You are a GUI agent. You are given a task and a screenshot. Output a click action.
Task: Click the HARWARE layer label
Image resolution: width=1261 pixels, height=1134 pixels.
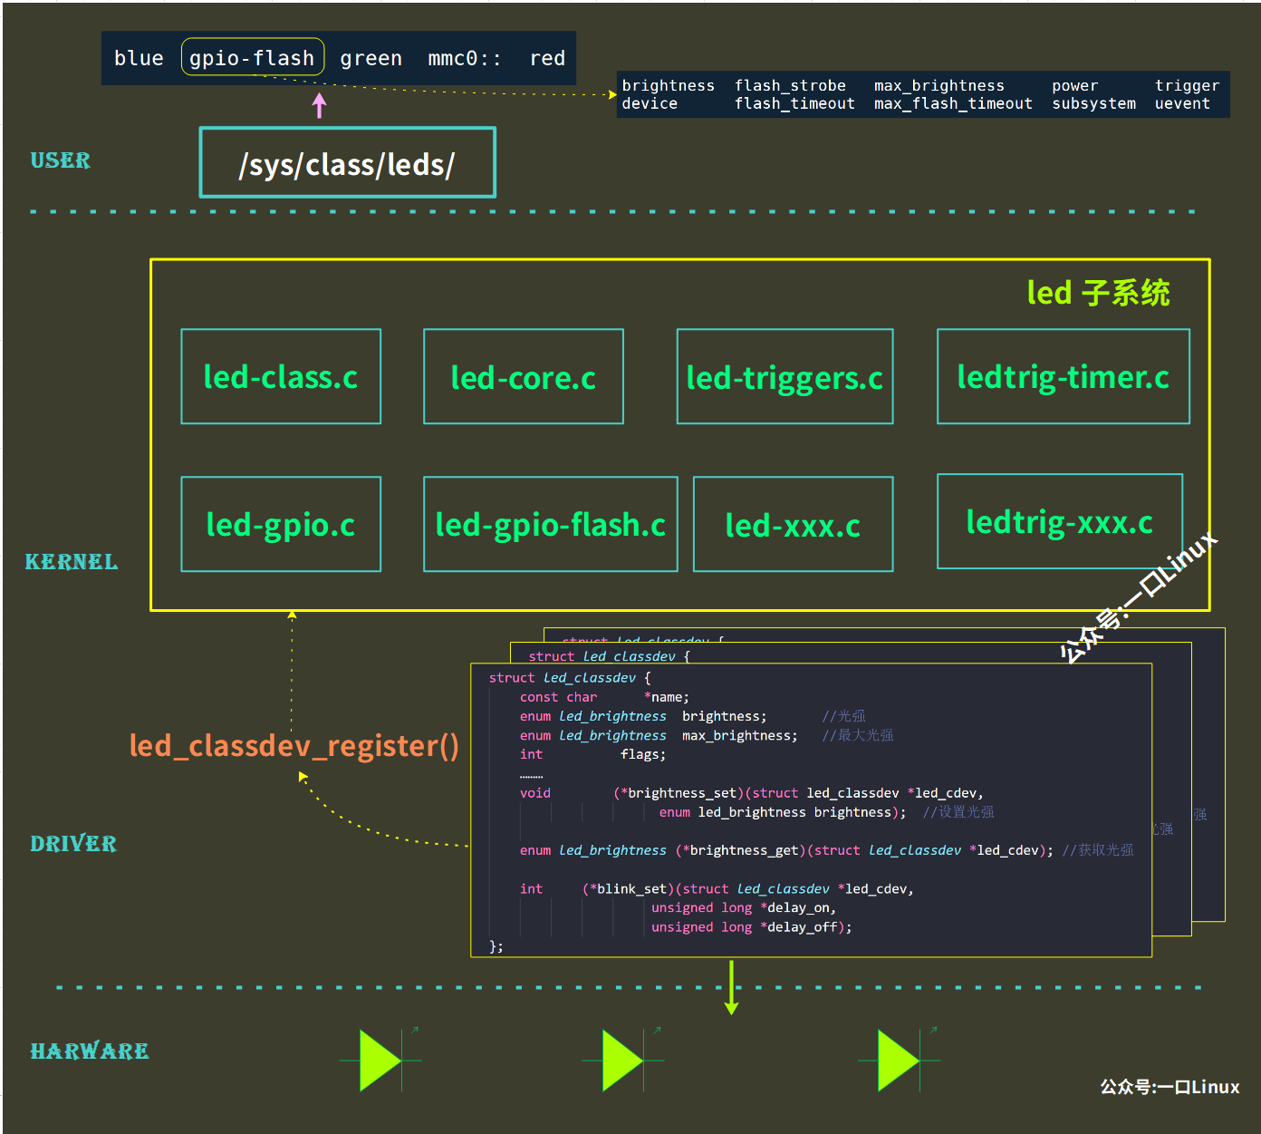(x=90, y=1052)
